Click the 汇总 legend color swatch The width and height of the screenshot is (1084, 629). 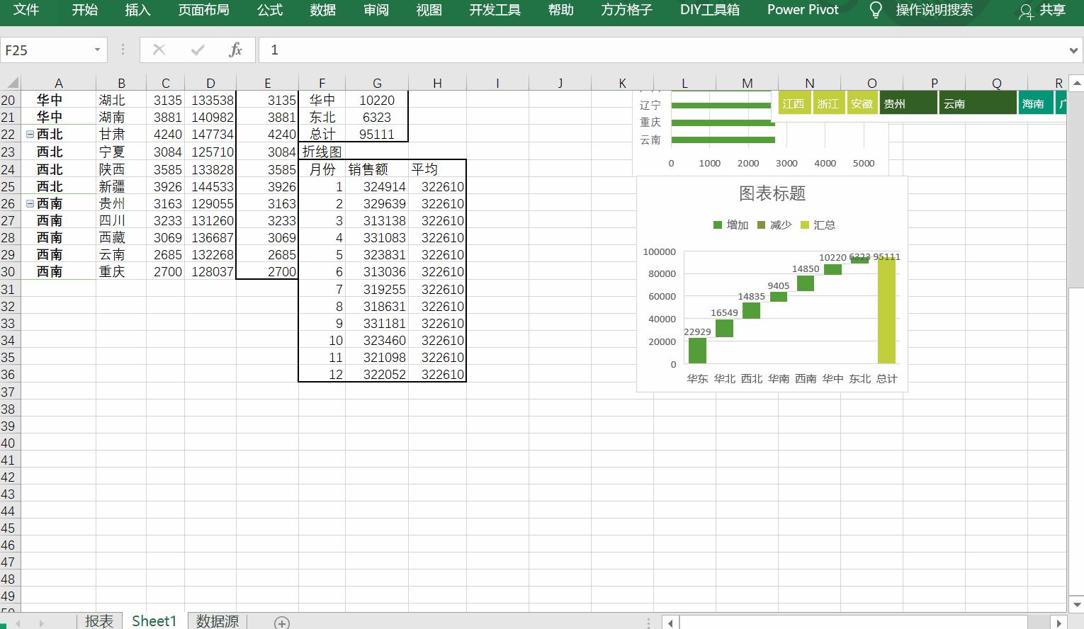tap(804, 225)
